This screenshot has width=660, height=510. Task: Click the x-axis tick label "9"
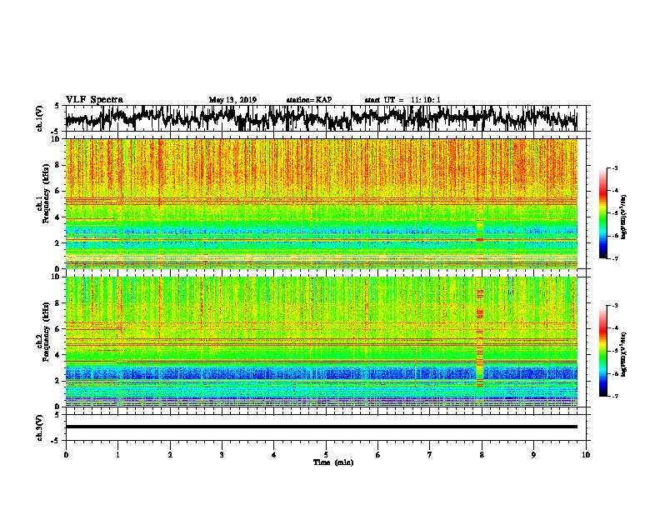click(x=533, y=455)
